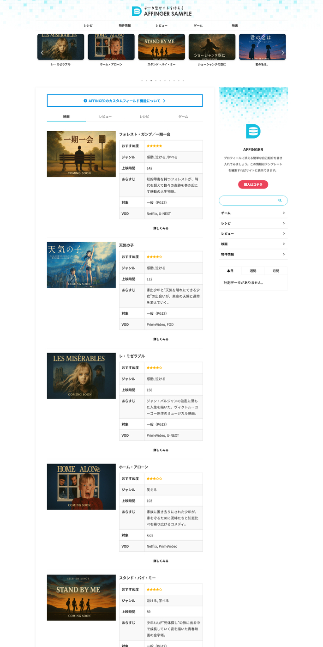Select the ゲーム content tab
The image size is (323, 647).
tap(183, 117)
